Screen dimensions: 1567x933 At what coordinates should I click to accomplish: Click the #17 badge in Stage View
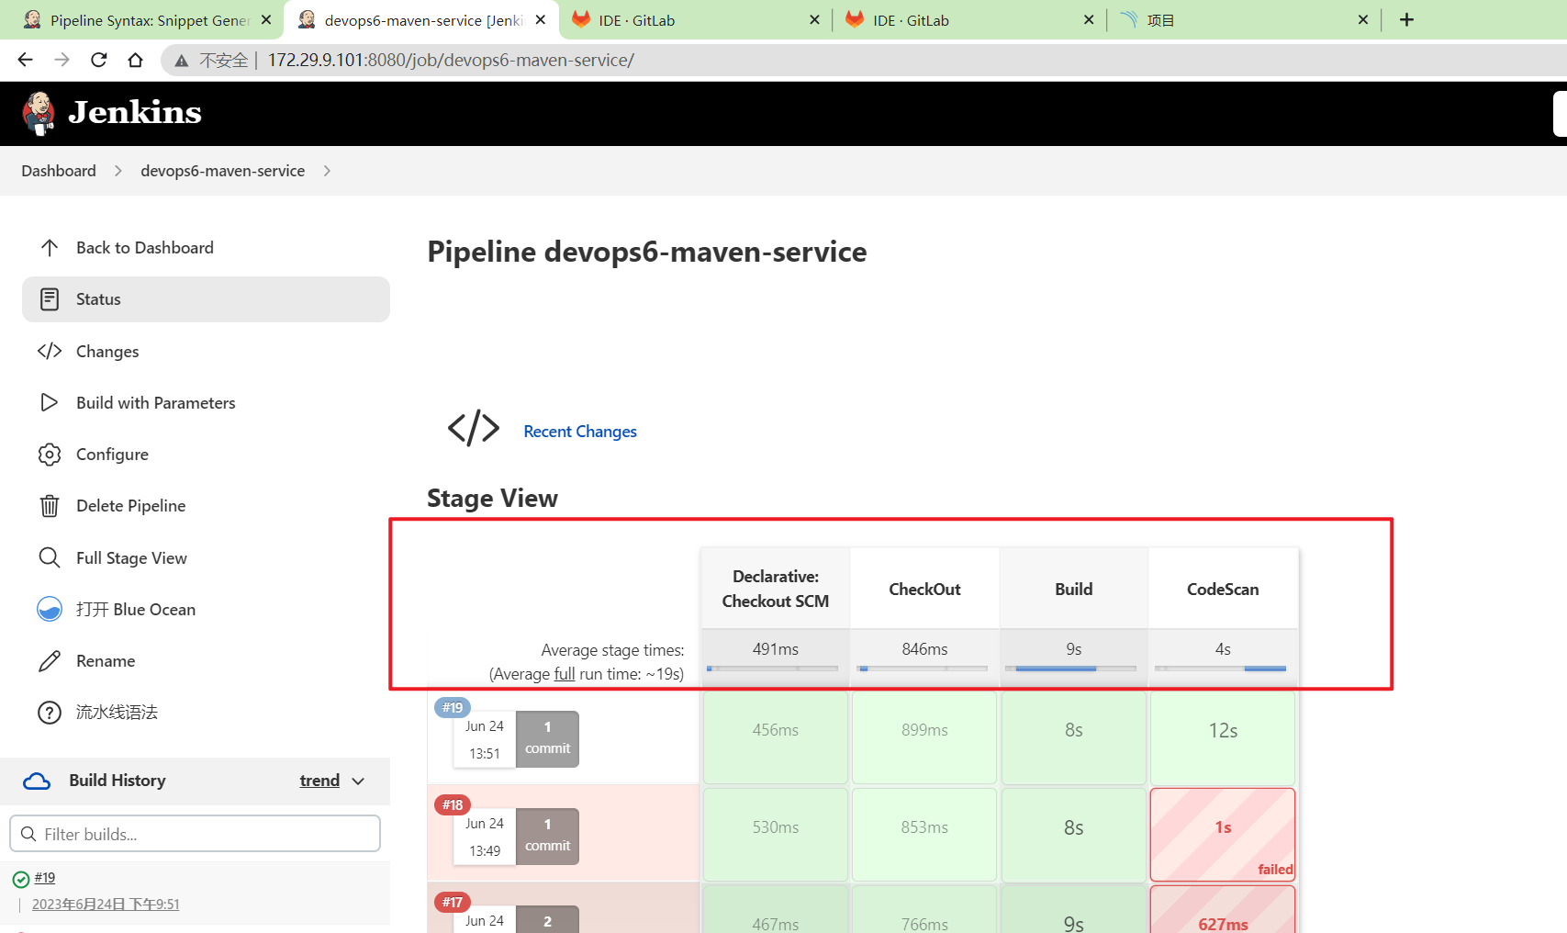(453, 902)
